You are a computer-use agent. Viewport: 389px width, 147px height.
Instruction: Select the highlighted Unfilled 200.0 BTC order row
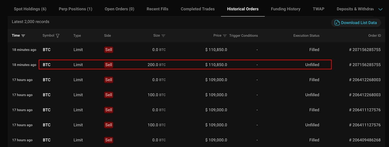pyautogui.click(x=185, y=65)
